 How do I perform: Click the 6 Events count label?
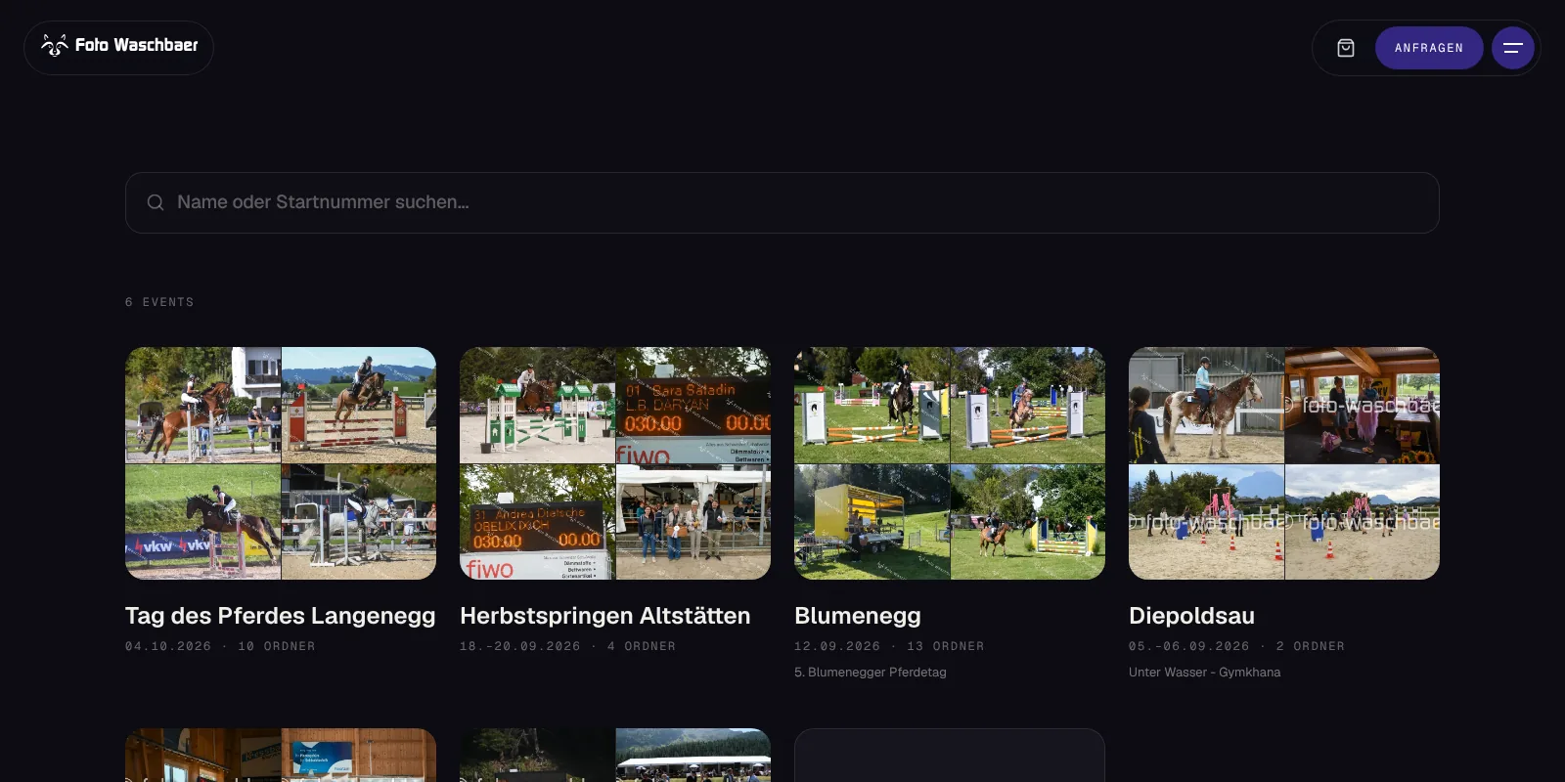(159, 302)
